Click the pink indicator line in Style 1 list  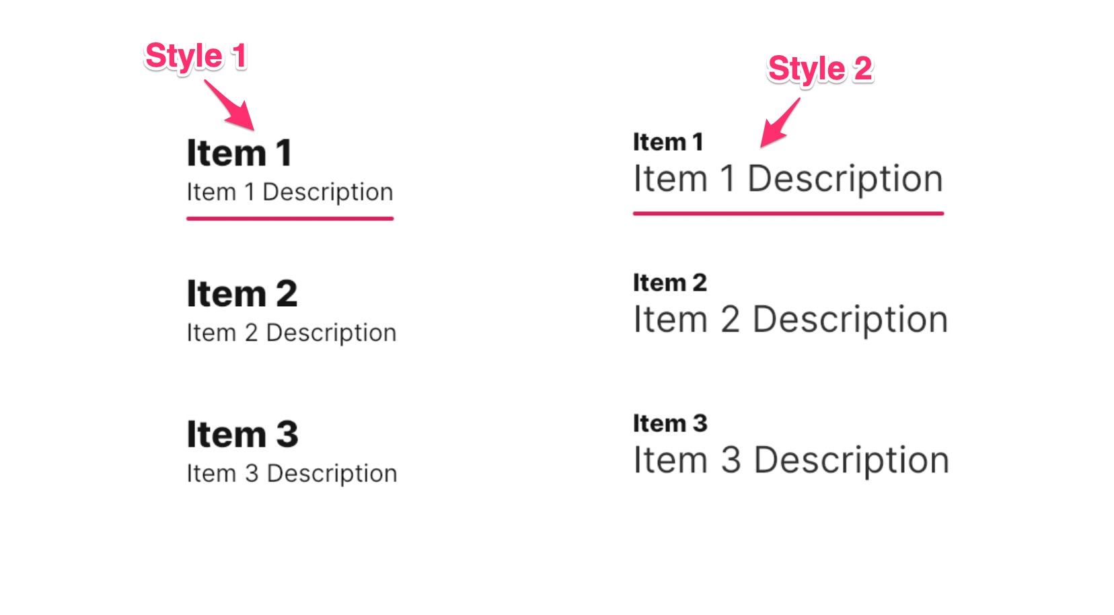[289, 218]
